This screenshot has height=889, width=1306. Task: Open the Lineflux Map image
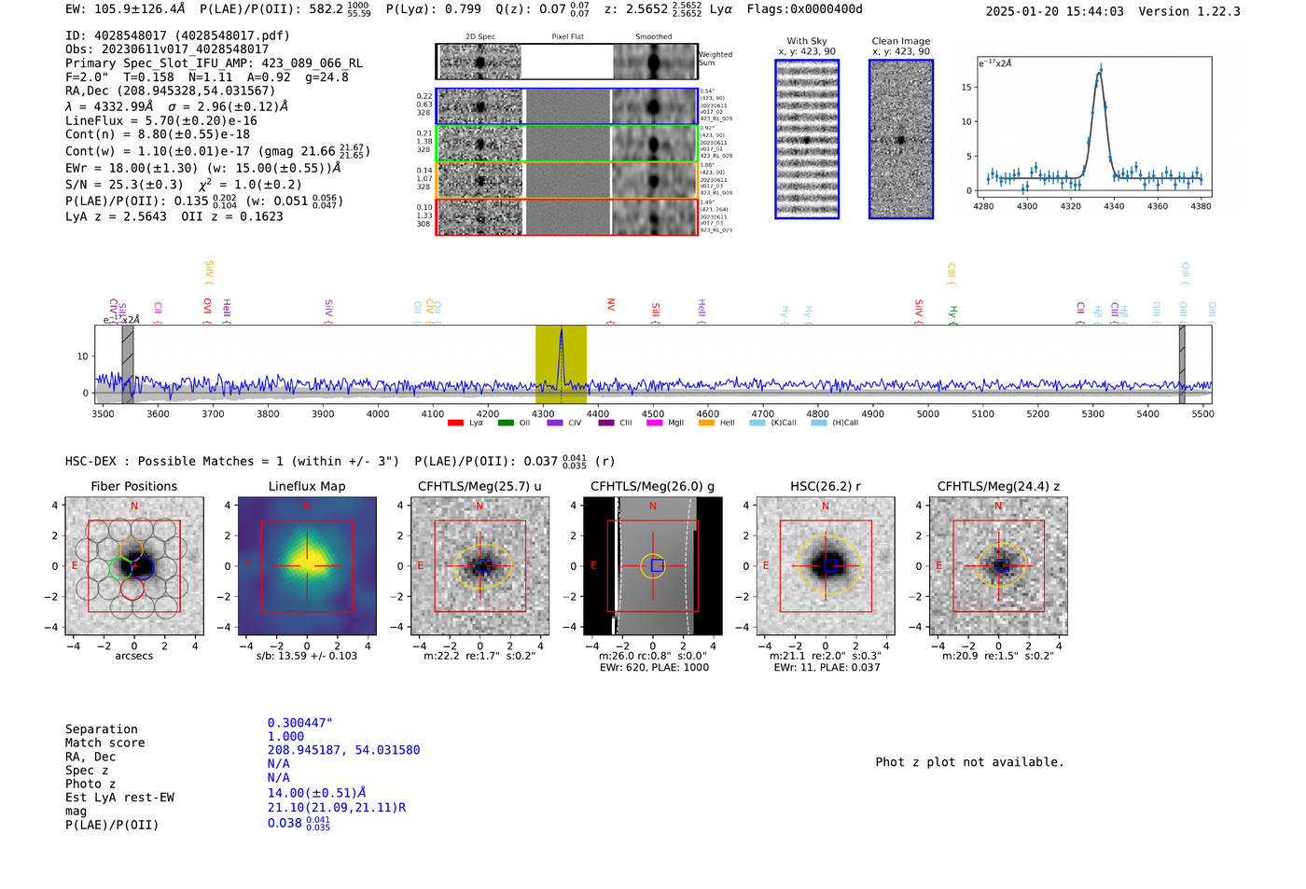point(307,566)
